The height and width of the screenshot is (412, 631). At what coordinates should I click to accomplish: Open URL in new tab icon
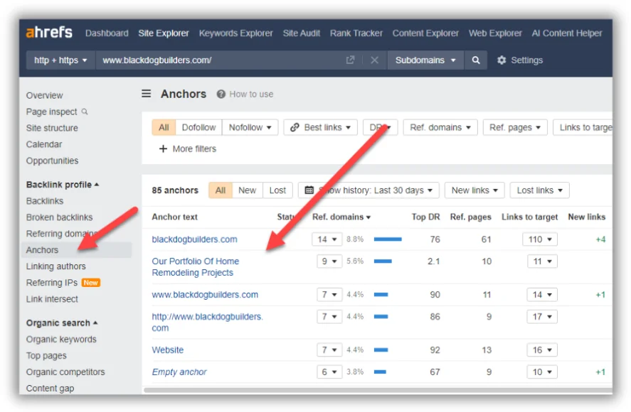coord(350,60)
